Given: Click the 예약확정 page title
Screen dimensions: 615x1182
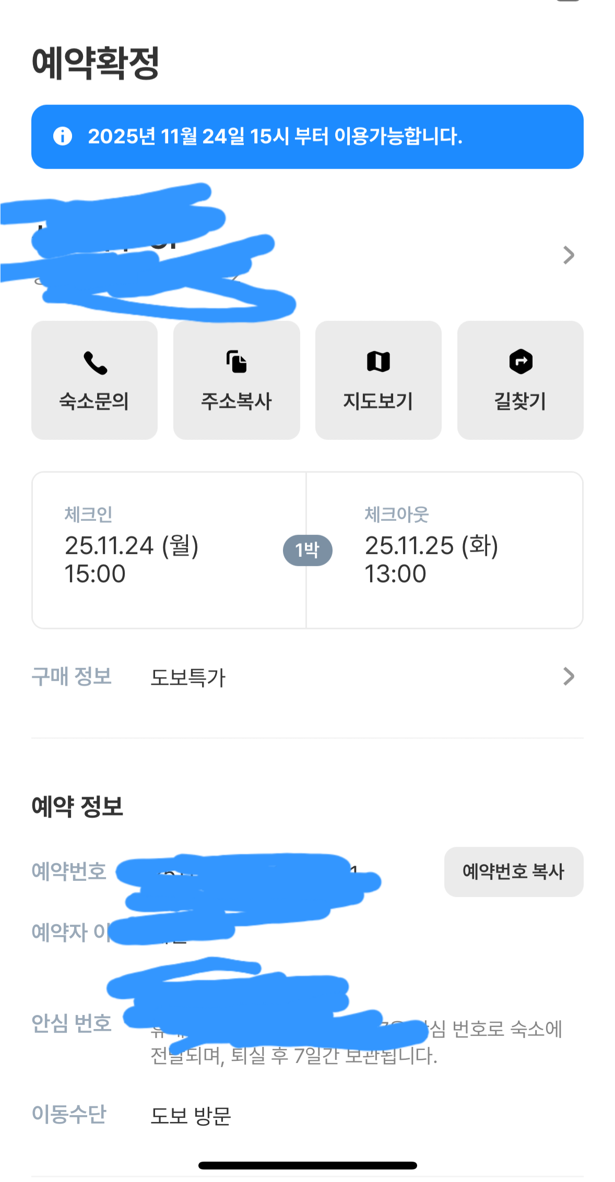Looking at the screenshot, I should coord(96,63).
